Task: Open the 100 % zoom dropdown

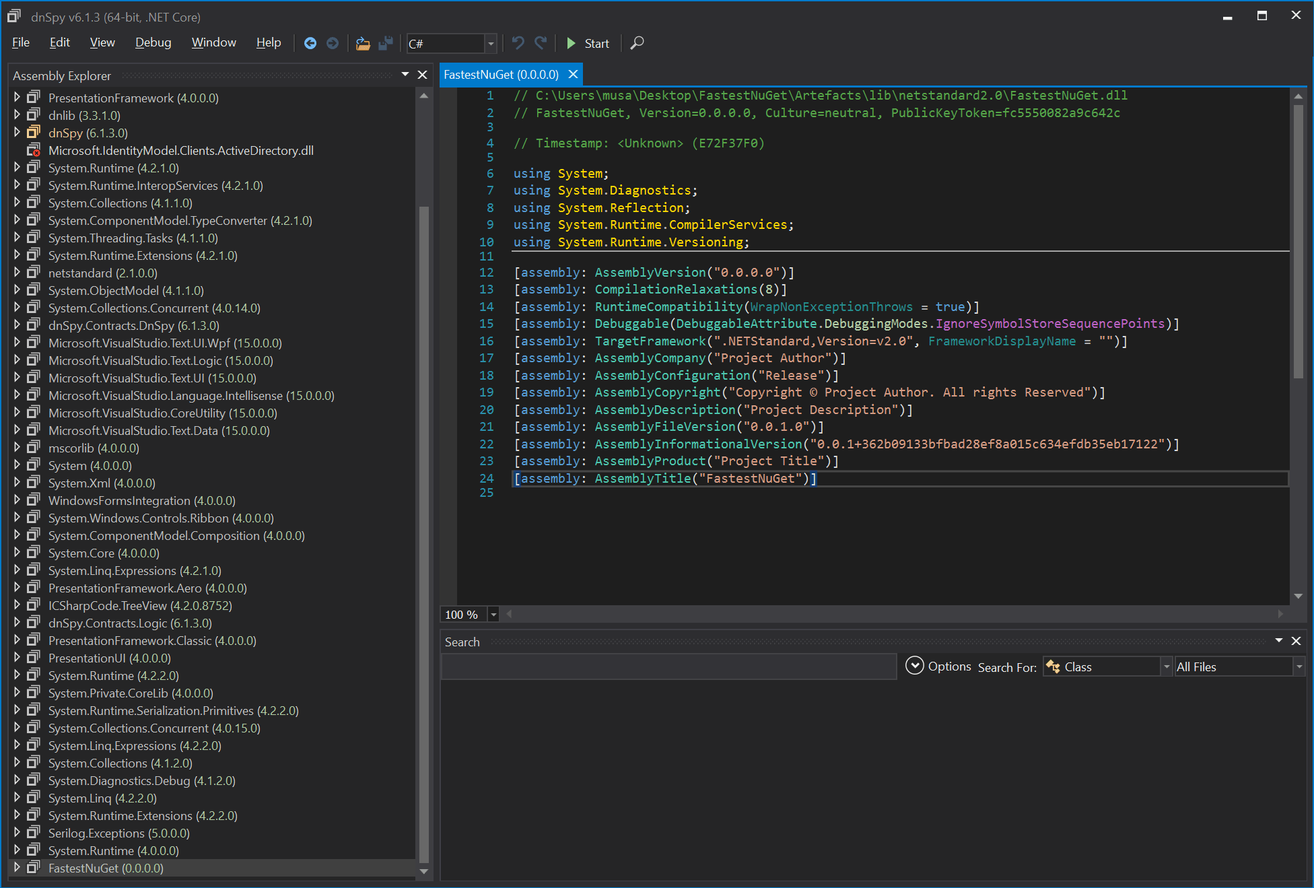Action: tap(493, 614)
